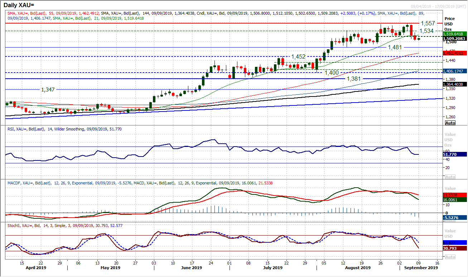Click the green MACD value tag 16.0061
Image resolution: width=468 pixels, height=277 pixels.
[x=455, y=200]
